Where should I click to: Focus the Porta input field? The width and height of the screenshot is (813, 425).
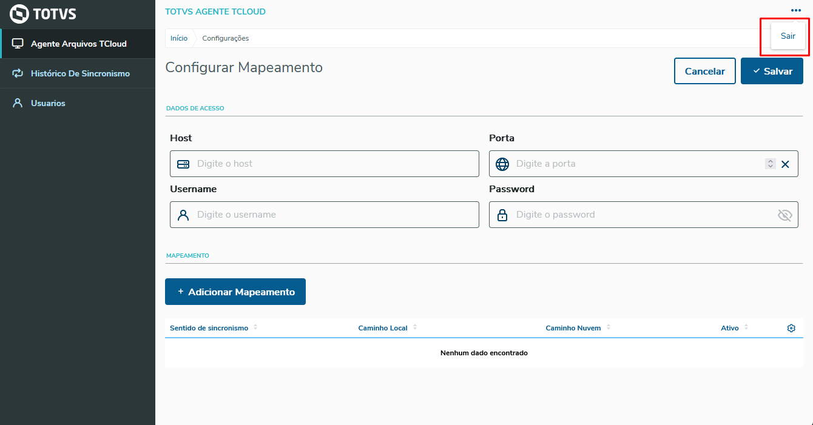tap(644, 164)
